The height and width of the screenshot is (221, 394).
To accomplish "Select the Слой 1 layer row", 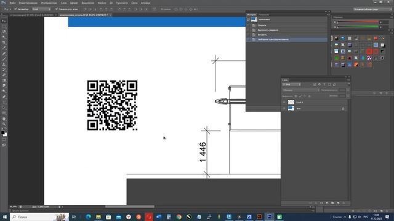I will point(314,103).
